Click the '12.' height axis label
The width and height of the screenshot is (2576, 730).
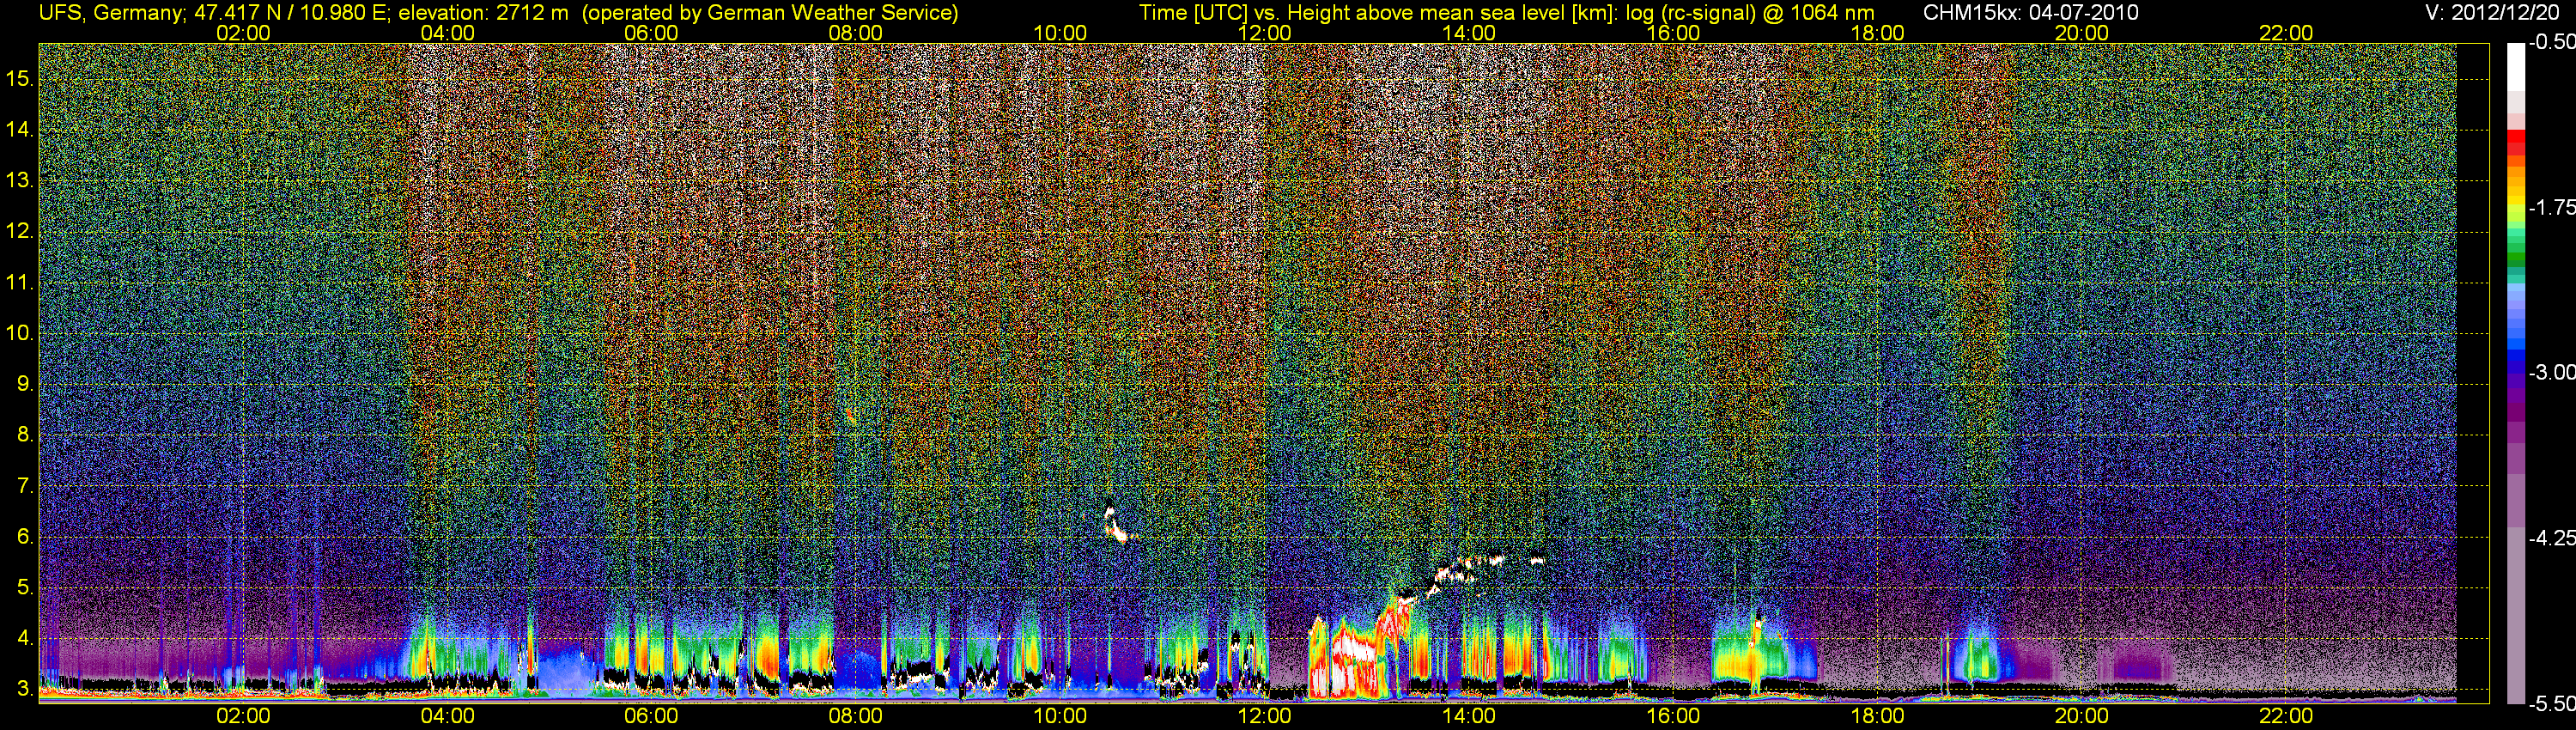(19, 231)
